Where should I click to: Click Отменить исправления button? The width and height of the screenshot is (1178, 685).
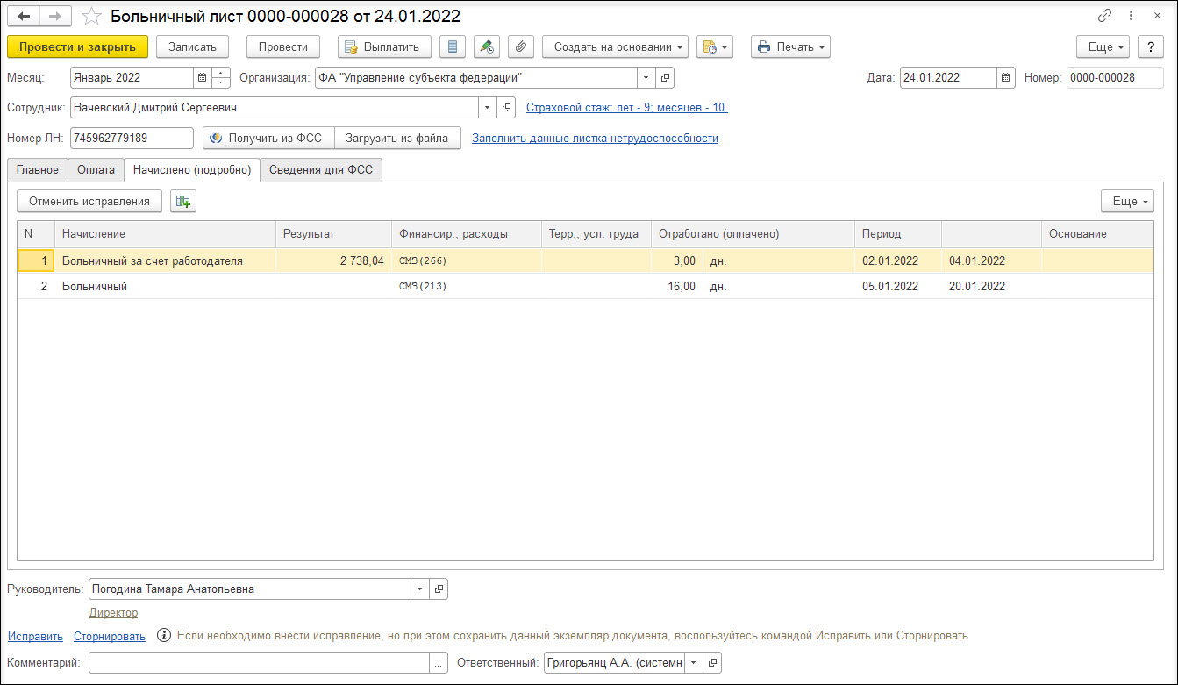pos(89,201)
